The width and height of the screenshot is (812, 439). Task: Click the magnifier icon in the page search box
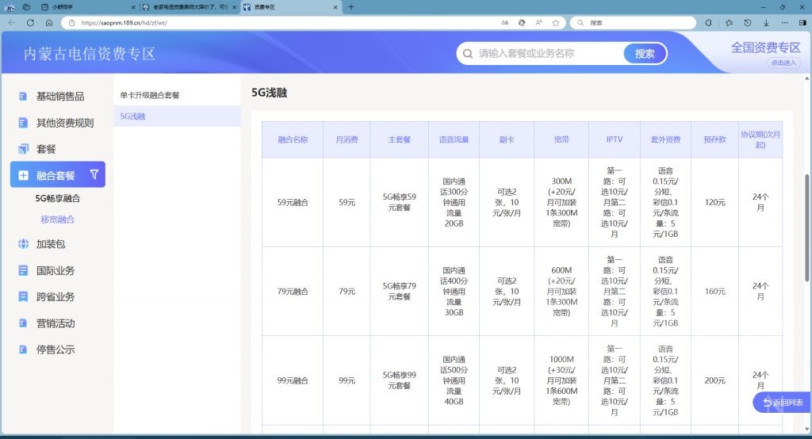tap(467, 54)
